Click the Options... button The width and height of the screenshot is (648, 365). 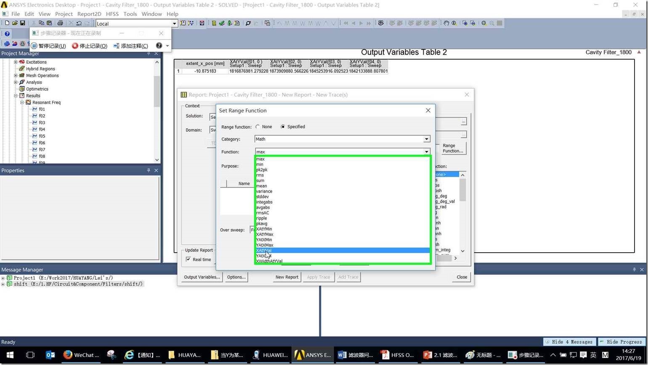236,277
